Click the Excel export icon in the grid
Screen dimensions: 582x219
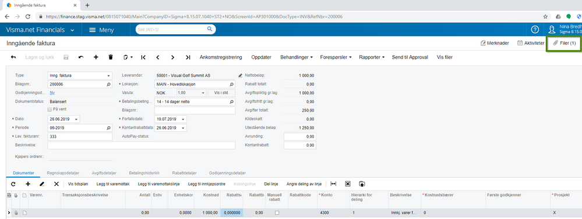[x=348, y=184]
